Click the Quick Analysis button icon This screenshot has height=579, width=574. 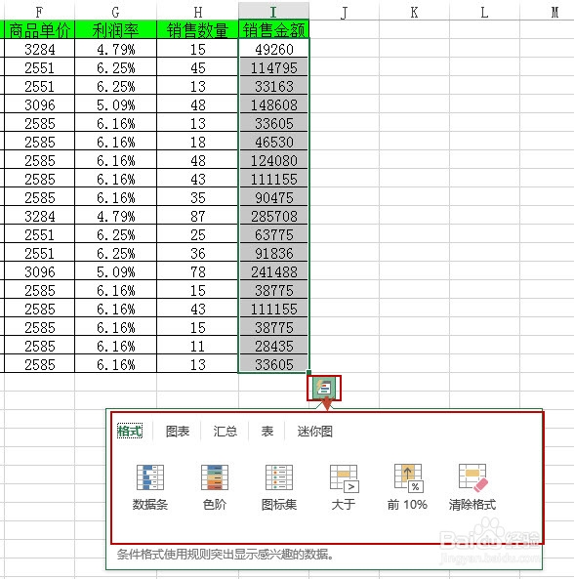tap(324, 388)
